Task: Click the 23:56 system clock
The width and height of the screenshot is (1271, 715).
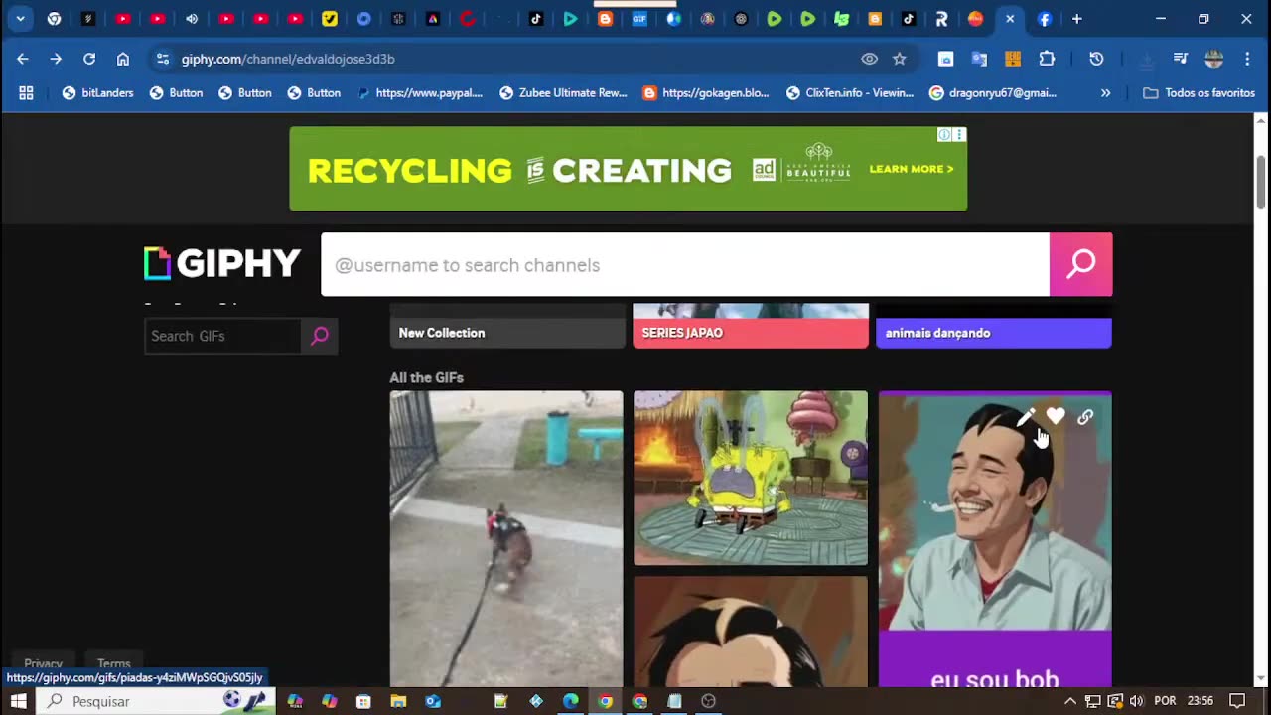Action: (x=1200, y=701)
